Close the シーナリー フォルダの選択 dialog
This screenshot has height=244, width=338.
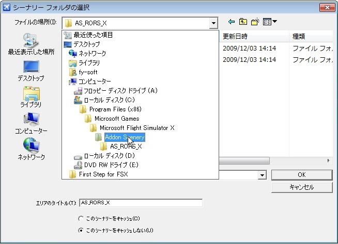[327, 8]
